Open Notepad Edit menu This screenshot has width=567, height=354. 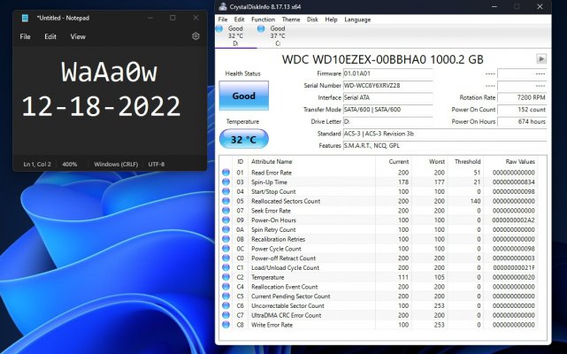tap(50, 36)
